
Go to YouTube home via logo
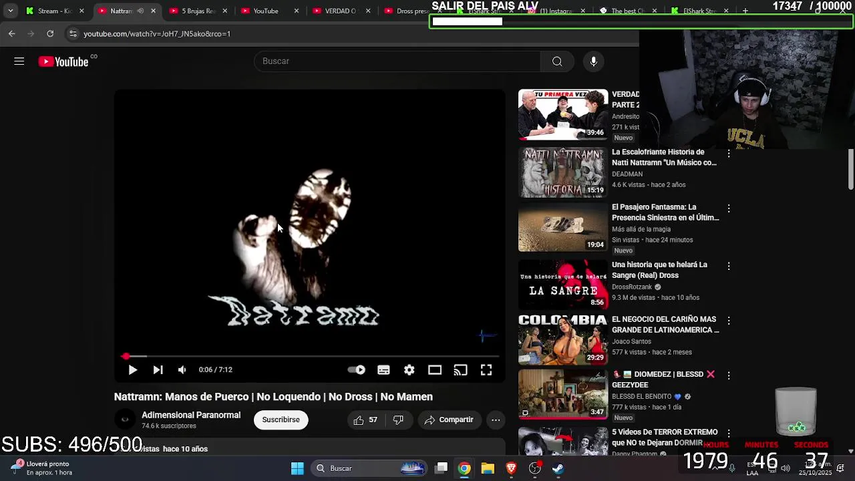63,61
